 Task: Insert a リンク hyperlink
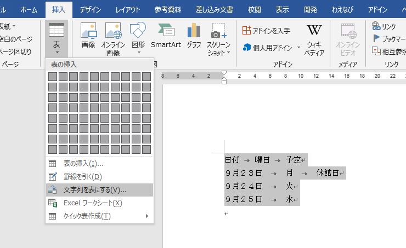(384, 26)
